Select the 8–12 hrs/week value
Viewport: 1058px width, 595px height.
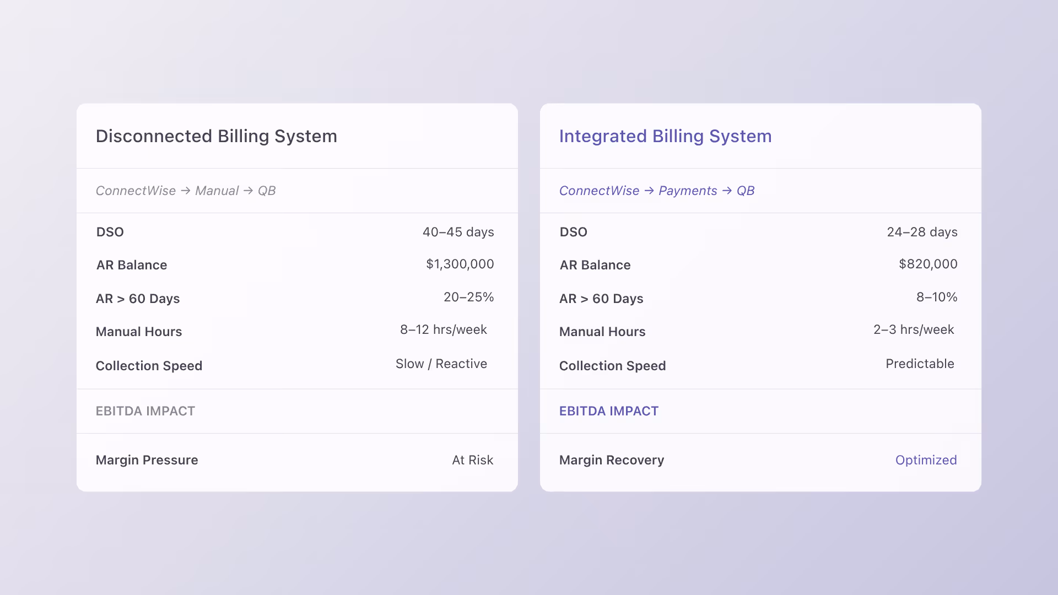pos(444,329)
